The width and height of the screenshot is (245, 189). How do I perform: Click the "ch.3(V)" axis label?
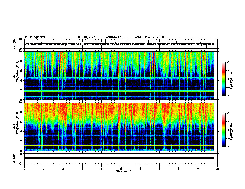point(15,159)
